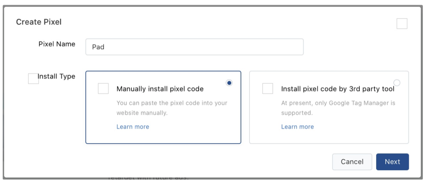Focus the Pixel Name input field

click(x=194, y=47)
